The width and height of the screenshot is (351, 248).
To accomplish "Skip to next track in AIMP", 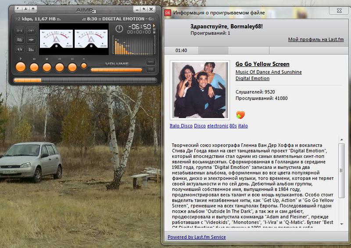I will pos(72,67).
